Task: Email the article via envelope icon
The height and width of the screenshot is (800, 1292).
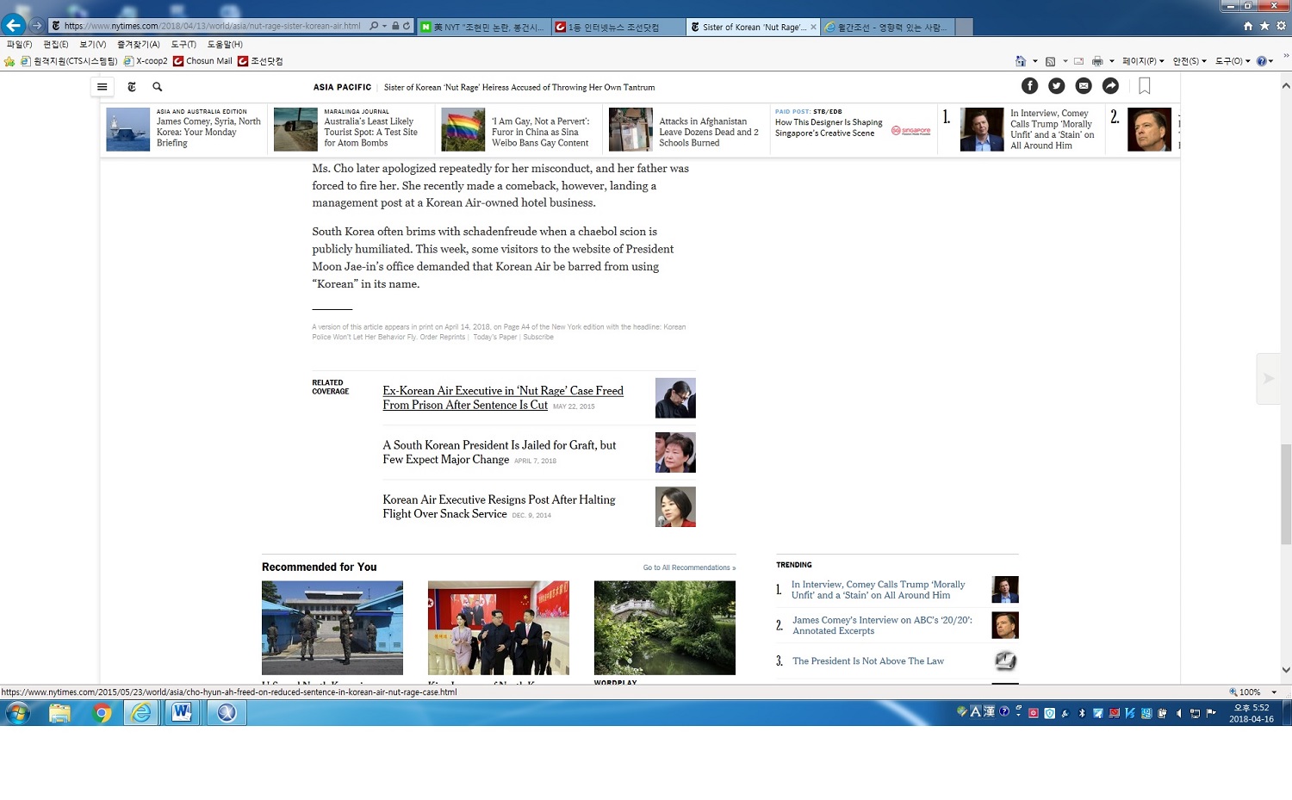Action: [1084, 86]
